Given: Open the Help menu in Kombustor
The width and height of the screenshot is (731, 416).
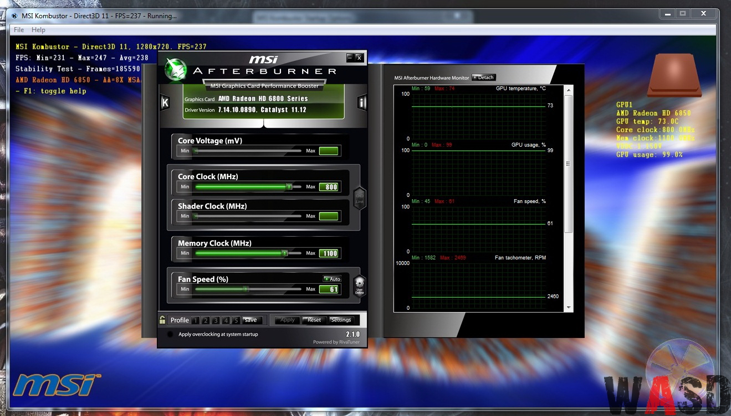Looking at the screenshot, I should [38, 30].
